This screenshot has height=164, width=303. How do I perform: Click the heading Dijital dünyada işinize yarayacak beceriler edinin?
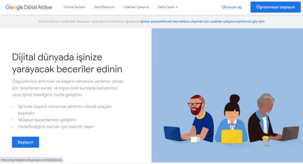[x=67, y=63]
